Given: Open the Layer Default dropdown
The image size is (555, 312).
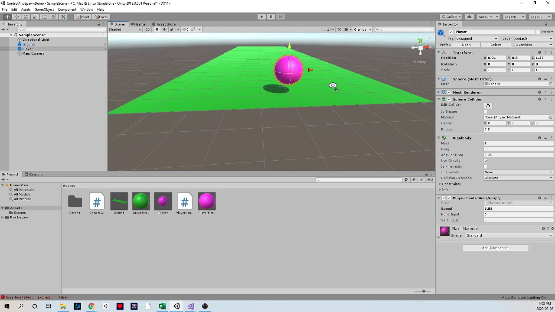Looking at the screenshot, I should point(533,39).
